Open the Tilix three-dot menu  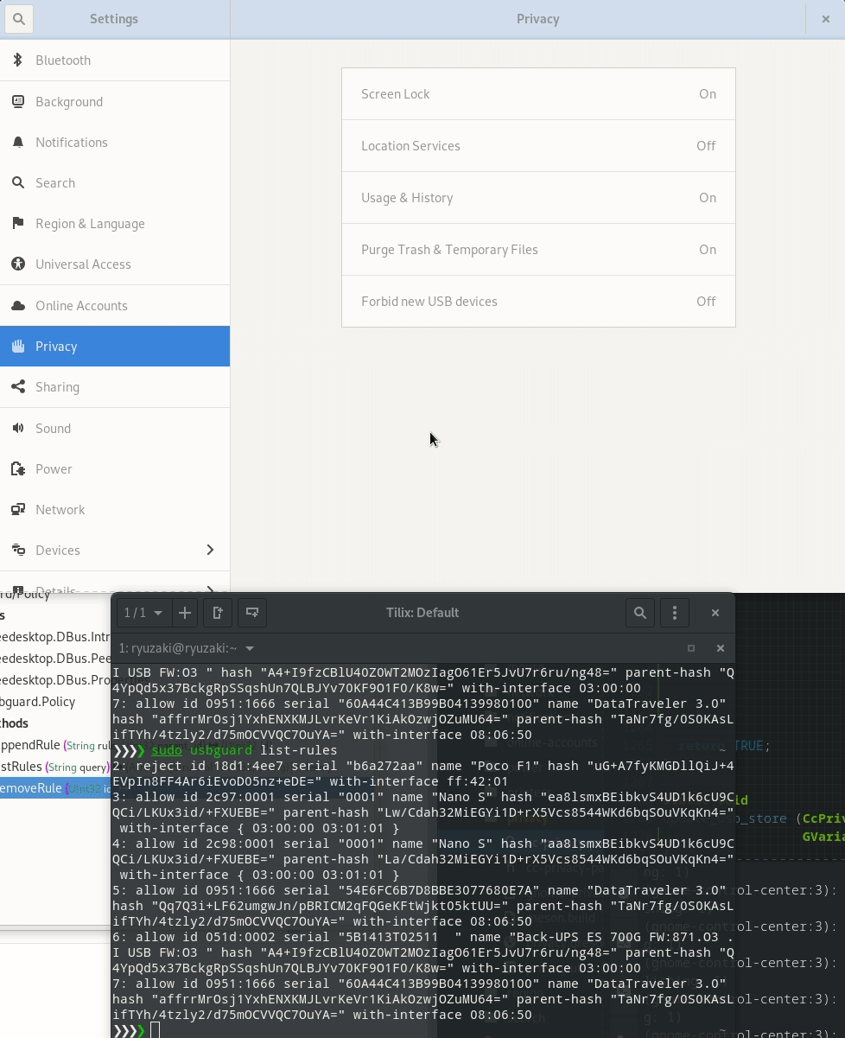[675, 613]
